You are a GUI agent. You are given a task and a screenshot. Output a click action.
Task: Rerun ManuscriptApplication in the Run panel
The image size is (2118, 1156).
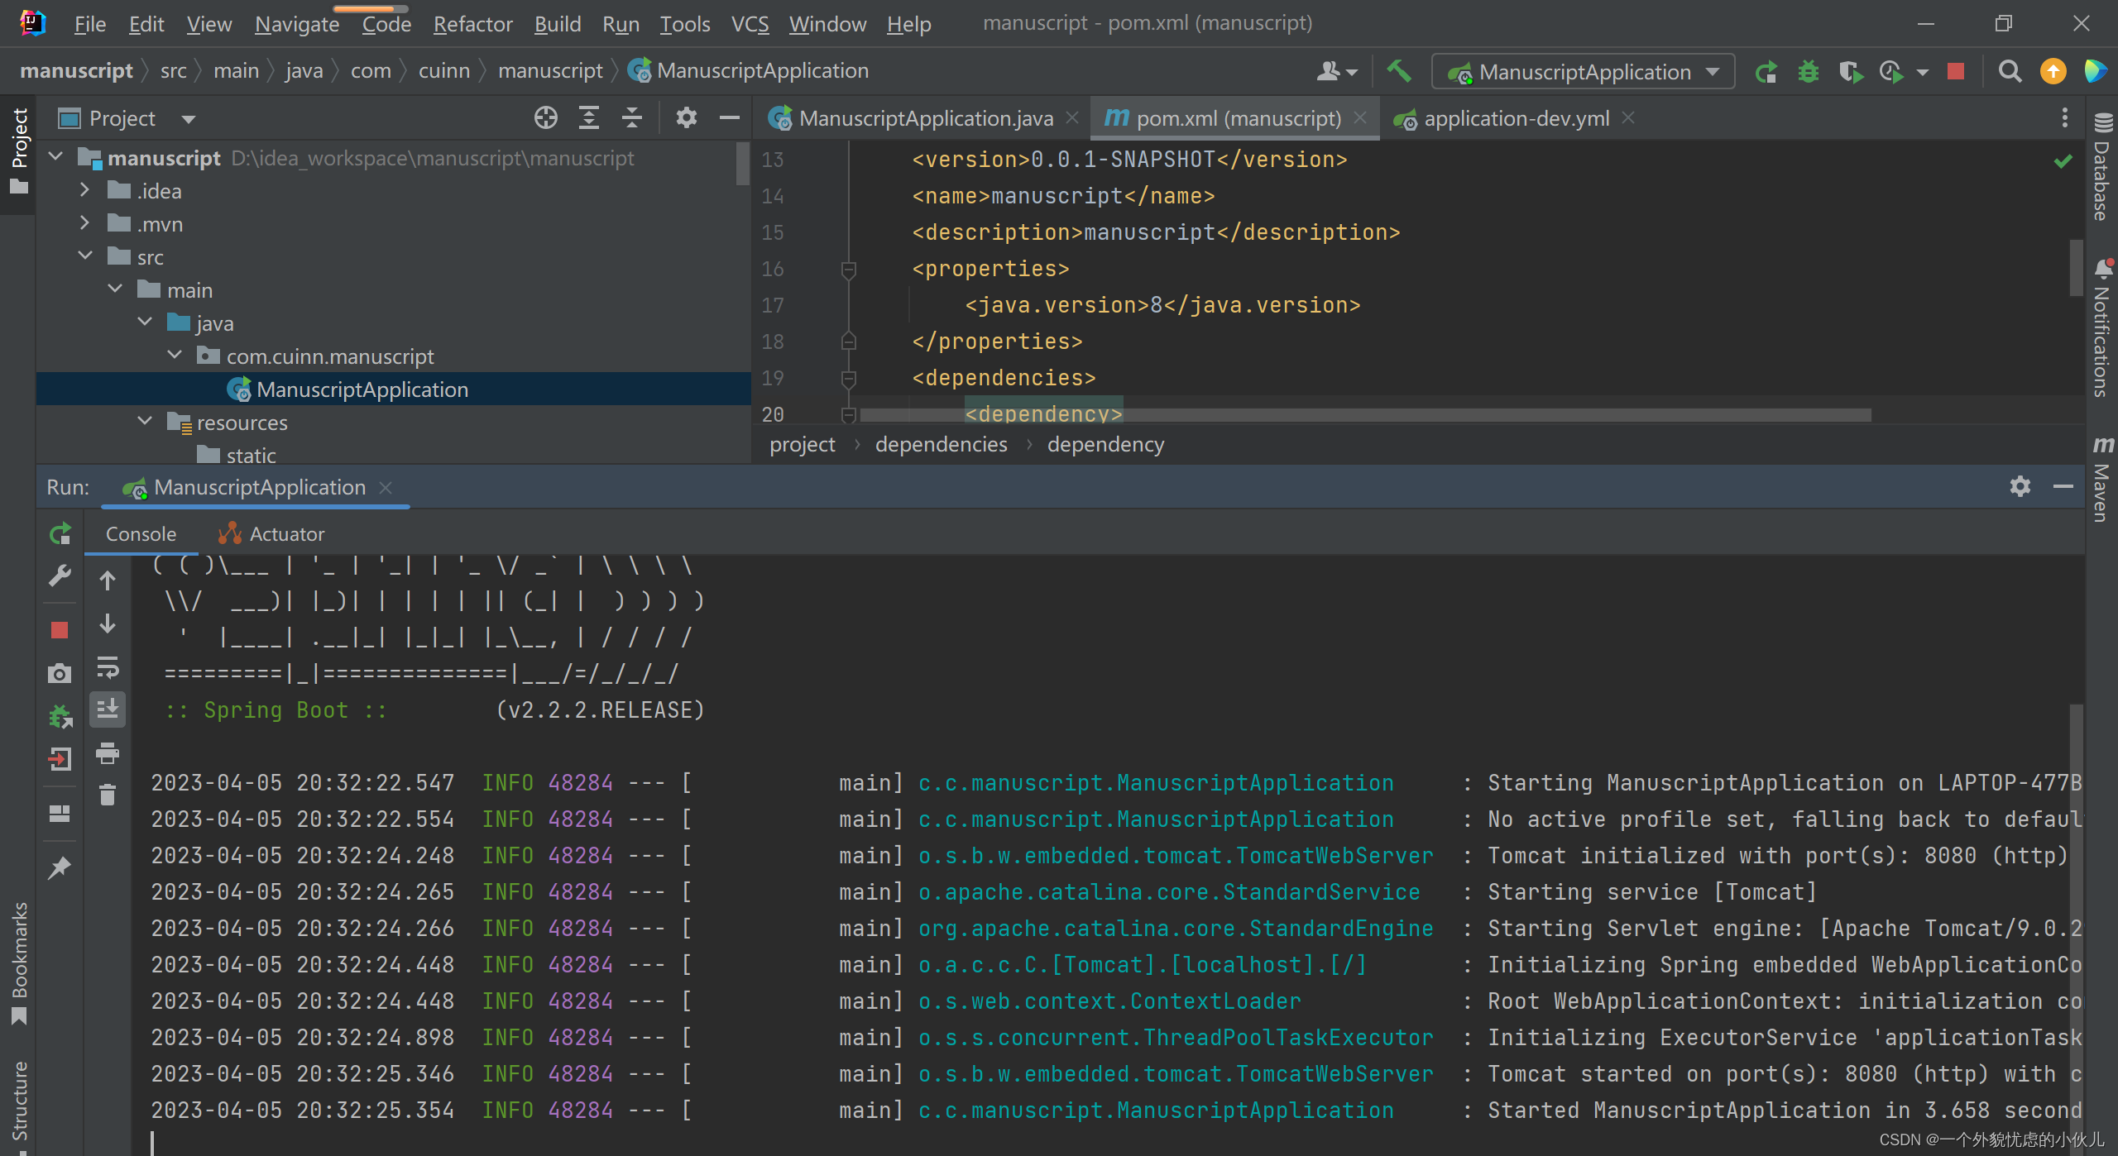[x=60, y=534]
